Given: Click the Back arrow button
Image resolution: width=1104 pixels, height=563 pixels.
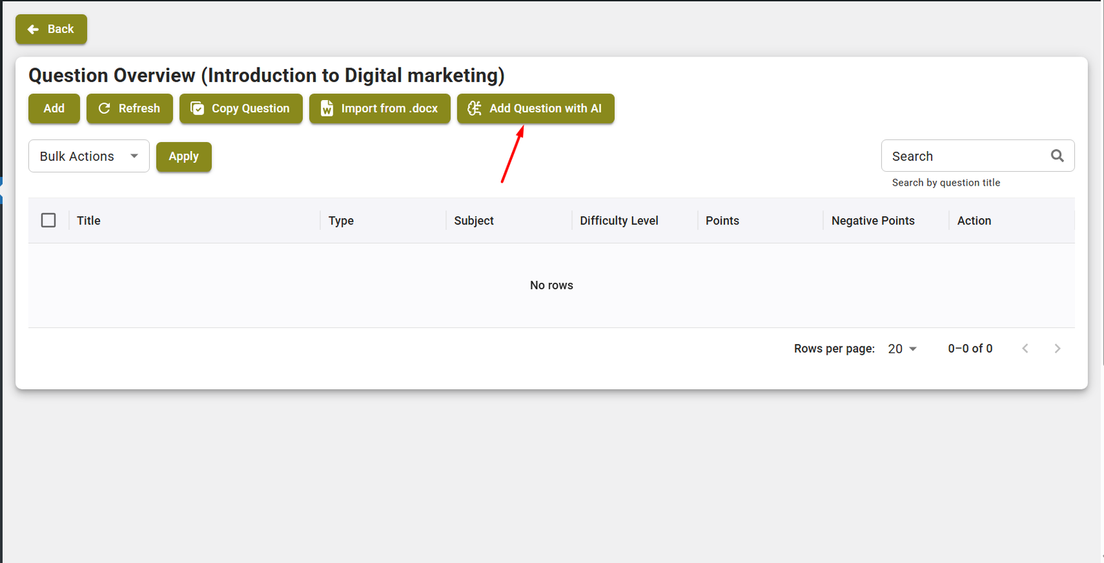Looking at the screenshot, I should 51,29.
